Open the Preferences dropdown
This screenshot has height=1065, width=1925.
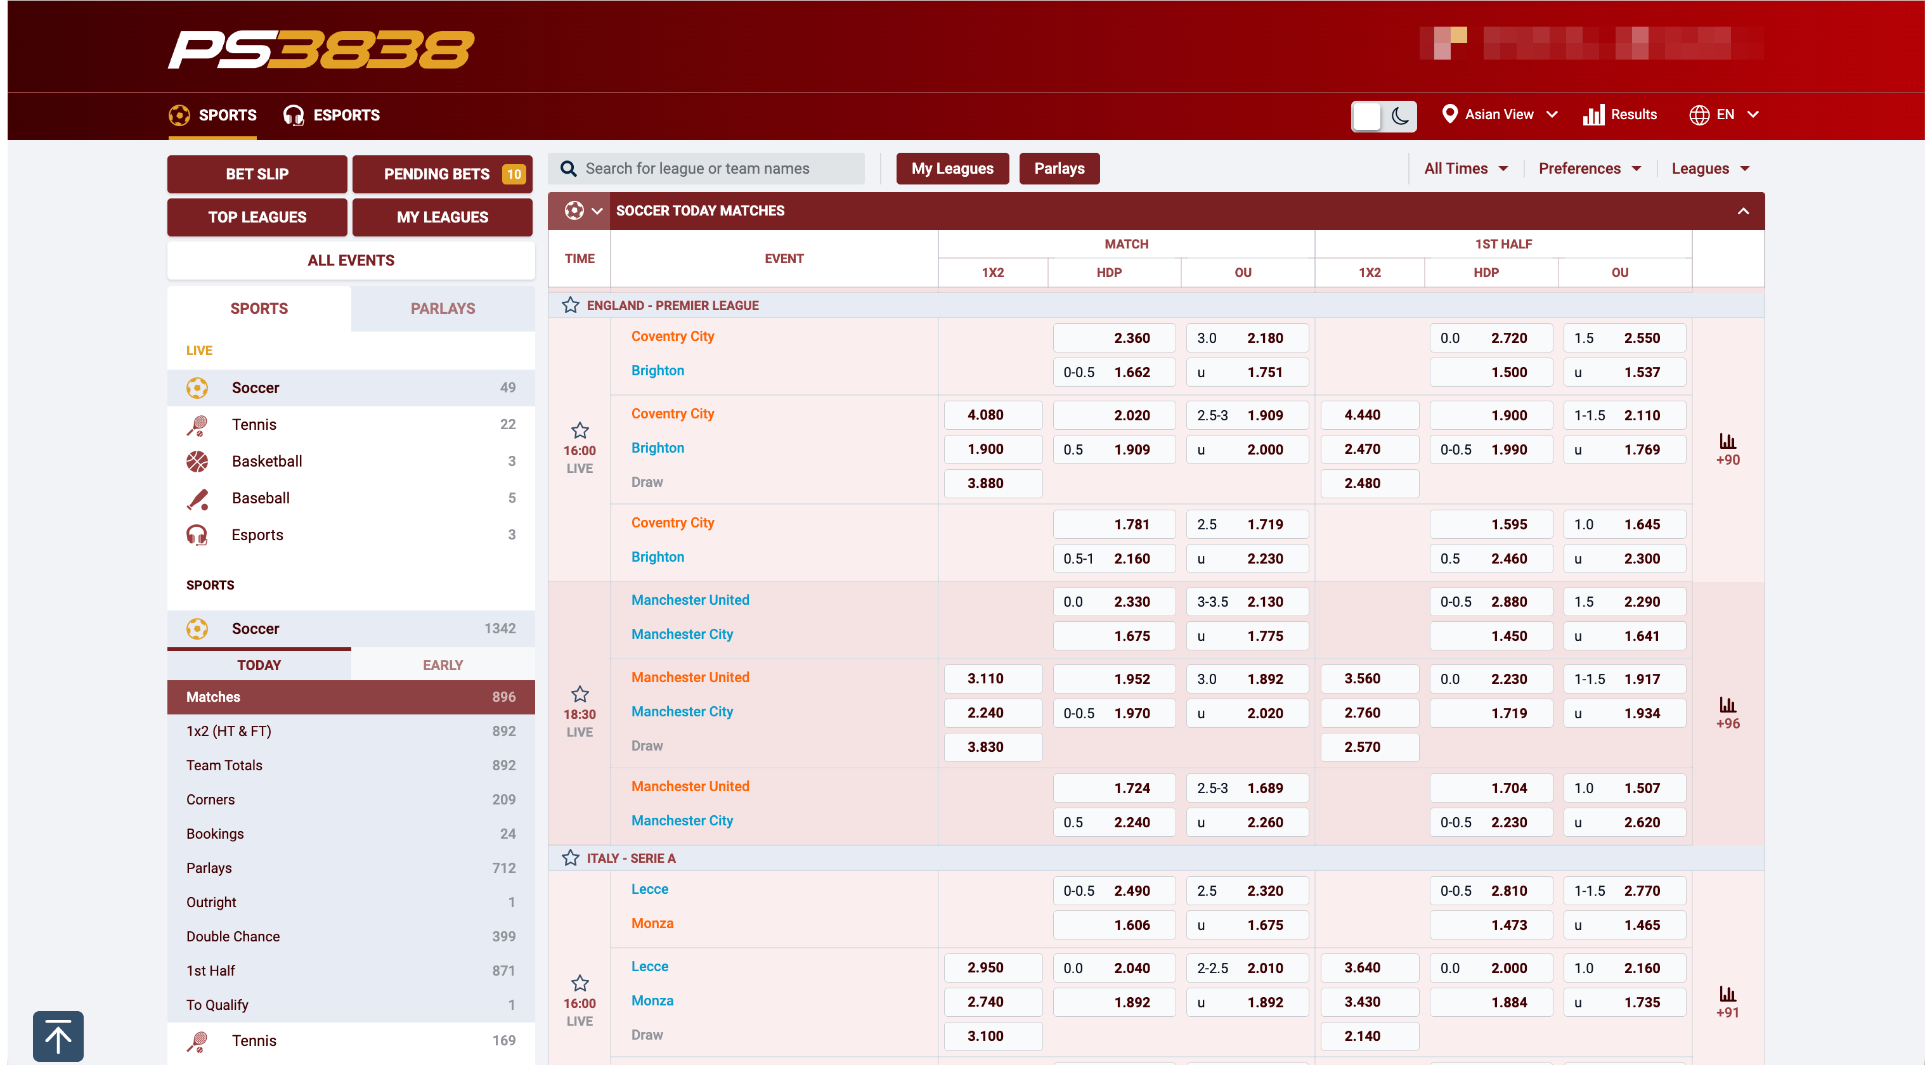pyautogui.click(x=1590, y=169)
